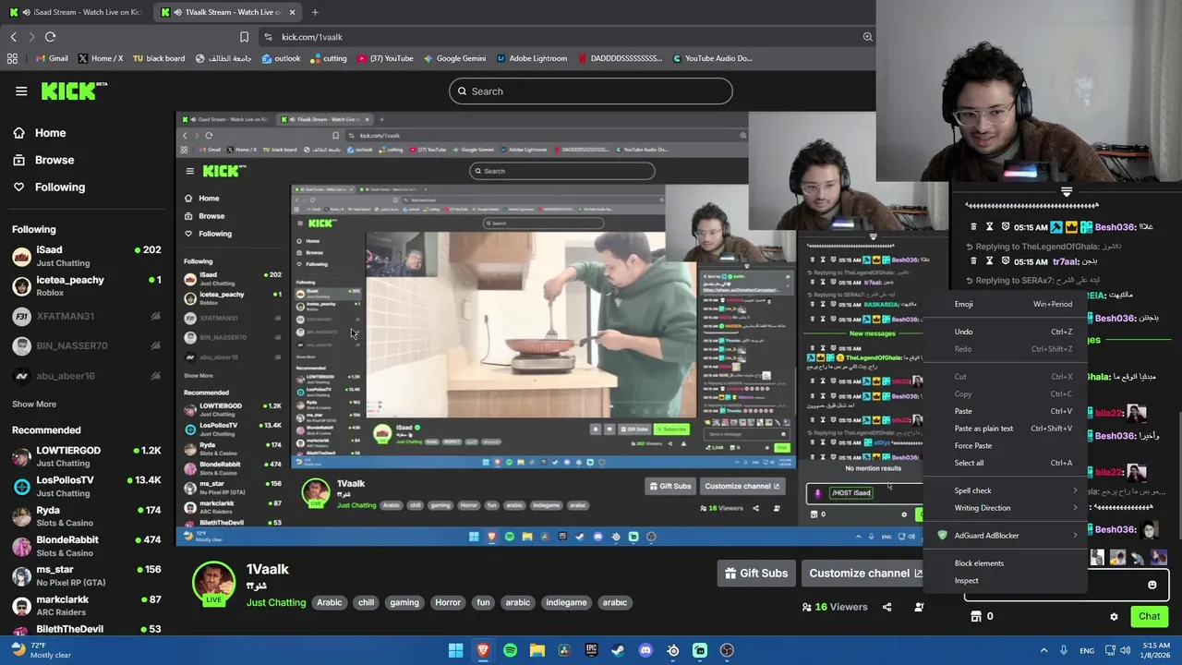Click the 1Vaalk LIVE channel avatar
1182x665 pixels.
(213, 584)
